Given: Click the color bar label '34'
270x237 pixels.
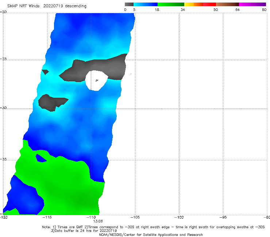Looking at the screenshot, I should coord(183,9).
